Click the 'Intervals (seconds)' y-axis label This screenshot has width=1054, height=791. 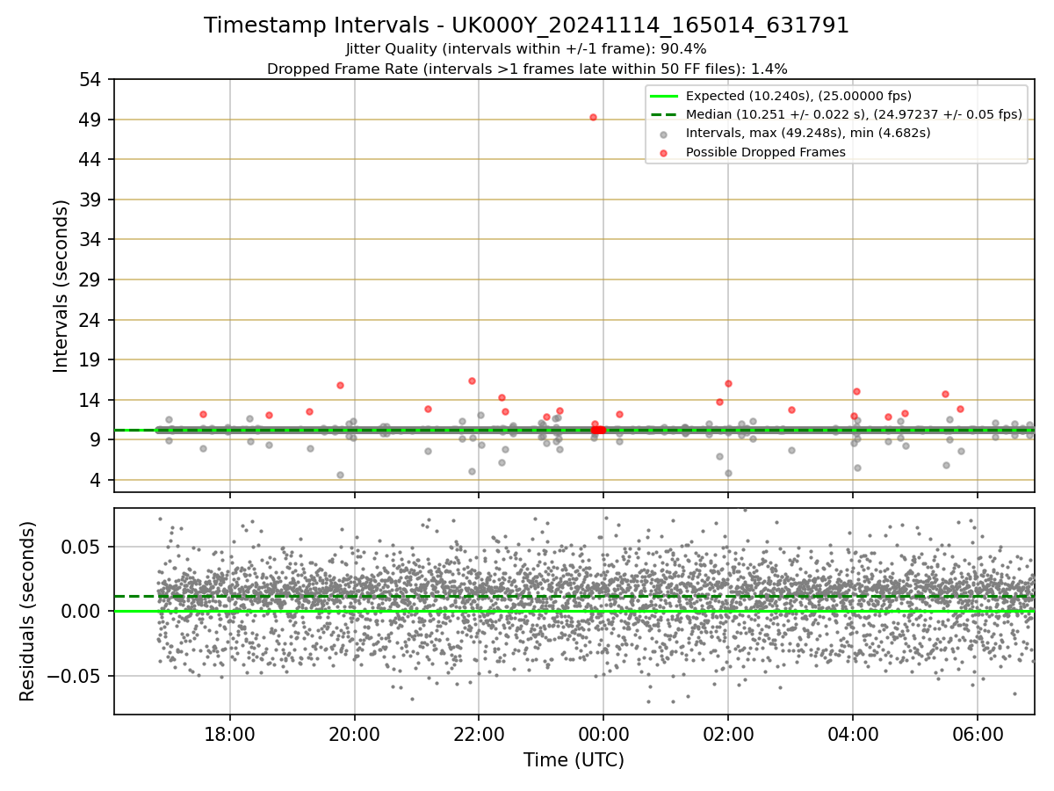(x=61, y=286)
